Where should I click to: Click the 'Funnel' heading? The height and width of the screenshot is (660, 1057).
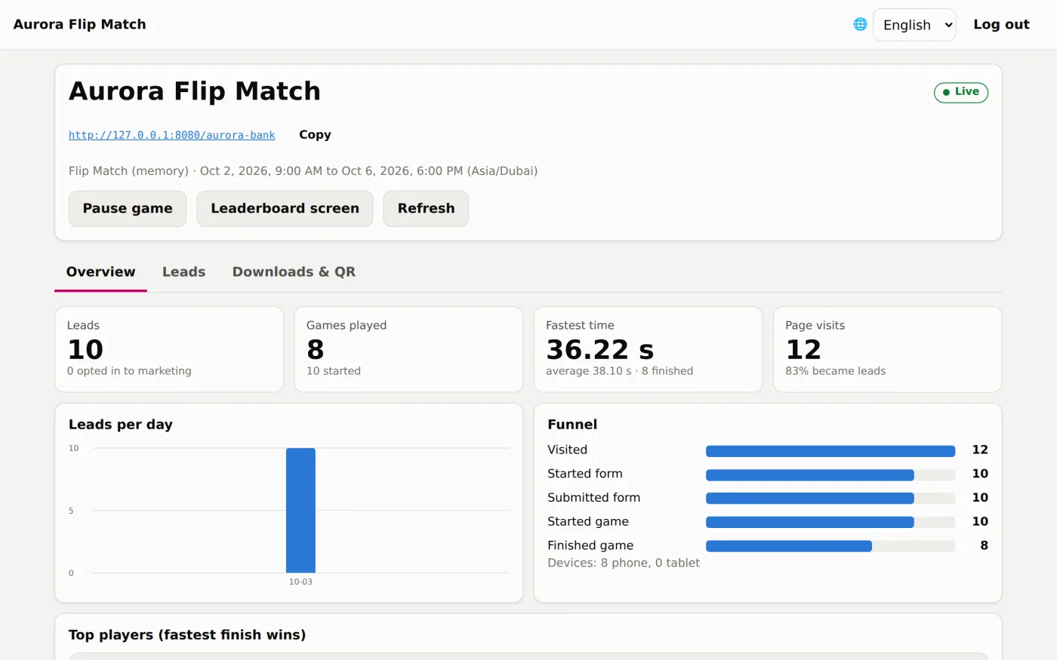point(572,425)
